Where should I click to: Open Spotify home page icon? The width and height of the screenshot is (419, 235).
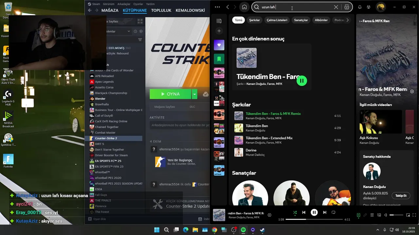pos(244,7)
